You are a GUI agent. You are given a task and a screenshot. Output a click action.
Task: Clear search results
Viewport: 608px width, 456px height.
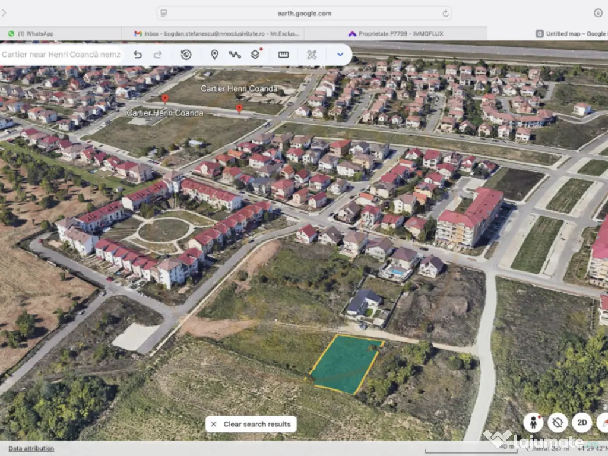[x=251, y=424]
